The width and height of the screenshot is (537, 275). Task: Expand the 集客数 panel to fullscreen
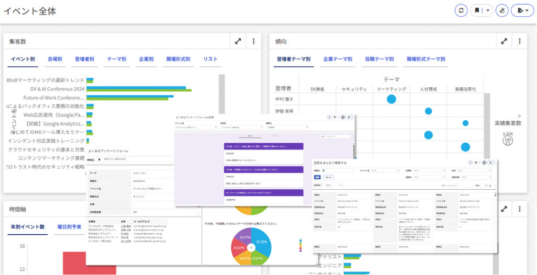[238, 41]
